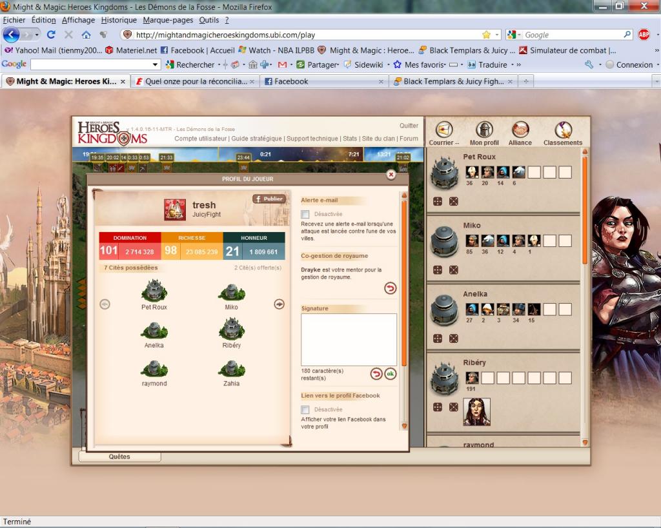Select Ribéry city icon in profile list

(232, 328)
